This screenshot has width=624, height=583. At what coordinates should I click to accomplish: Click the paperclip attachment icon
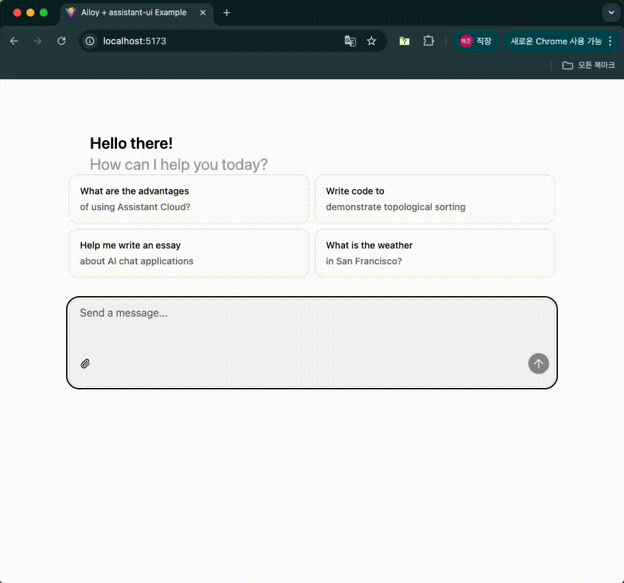tap(85, 364)
